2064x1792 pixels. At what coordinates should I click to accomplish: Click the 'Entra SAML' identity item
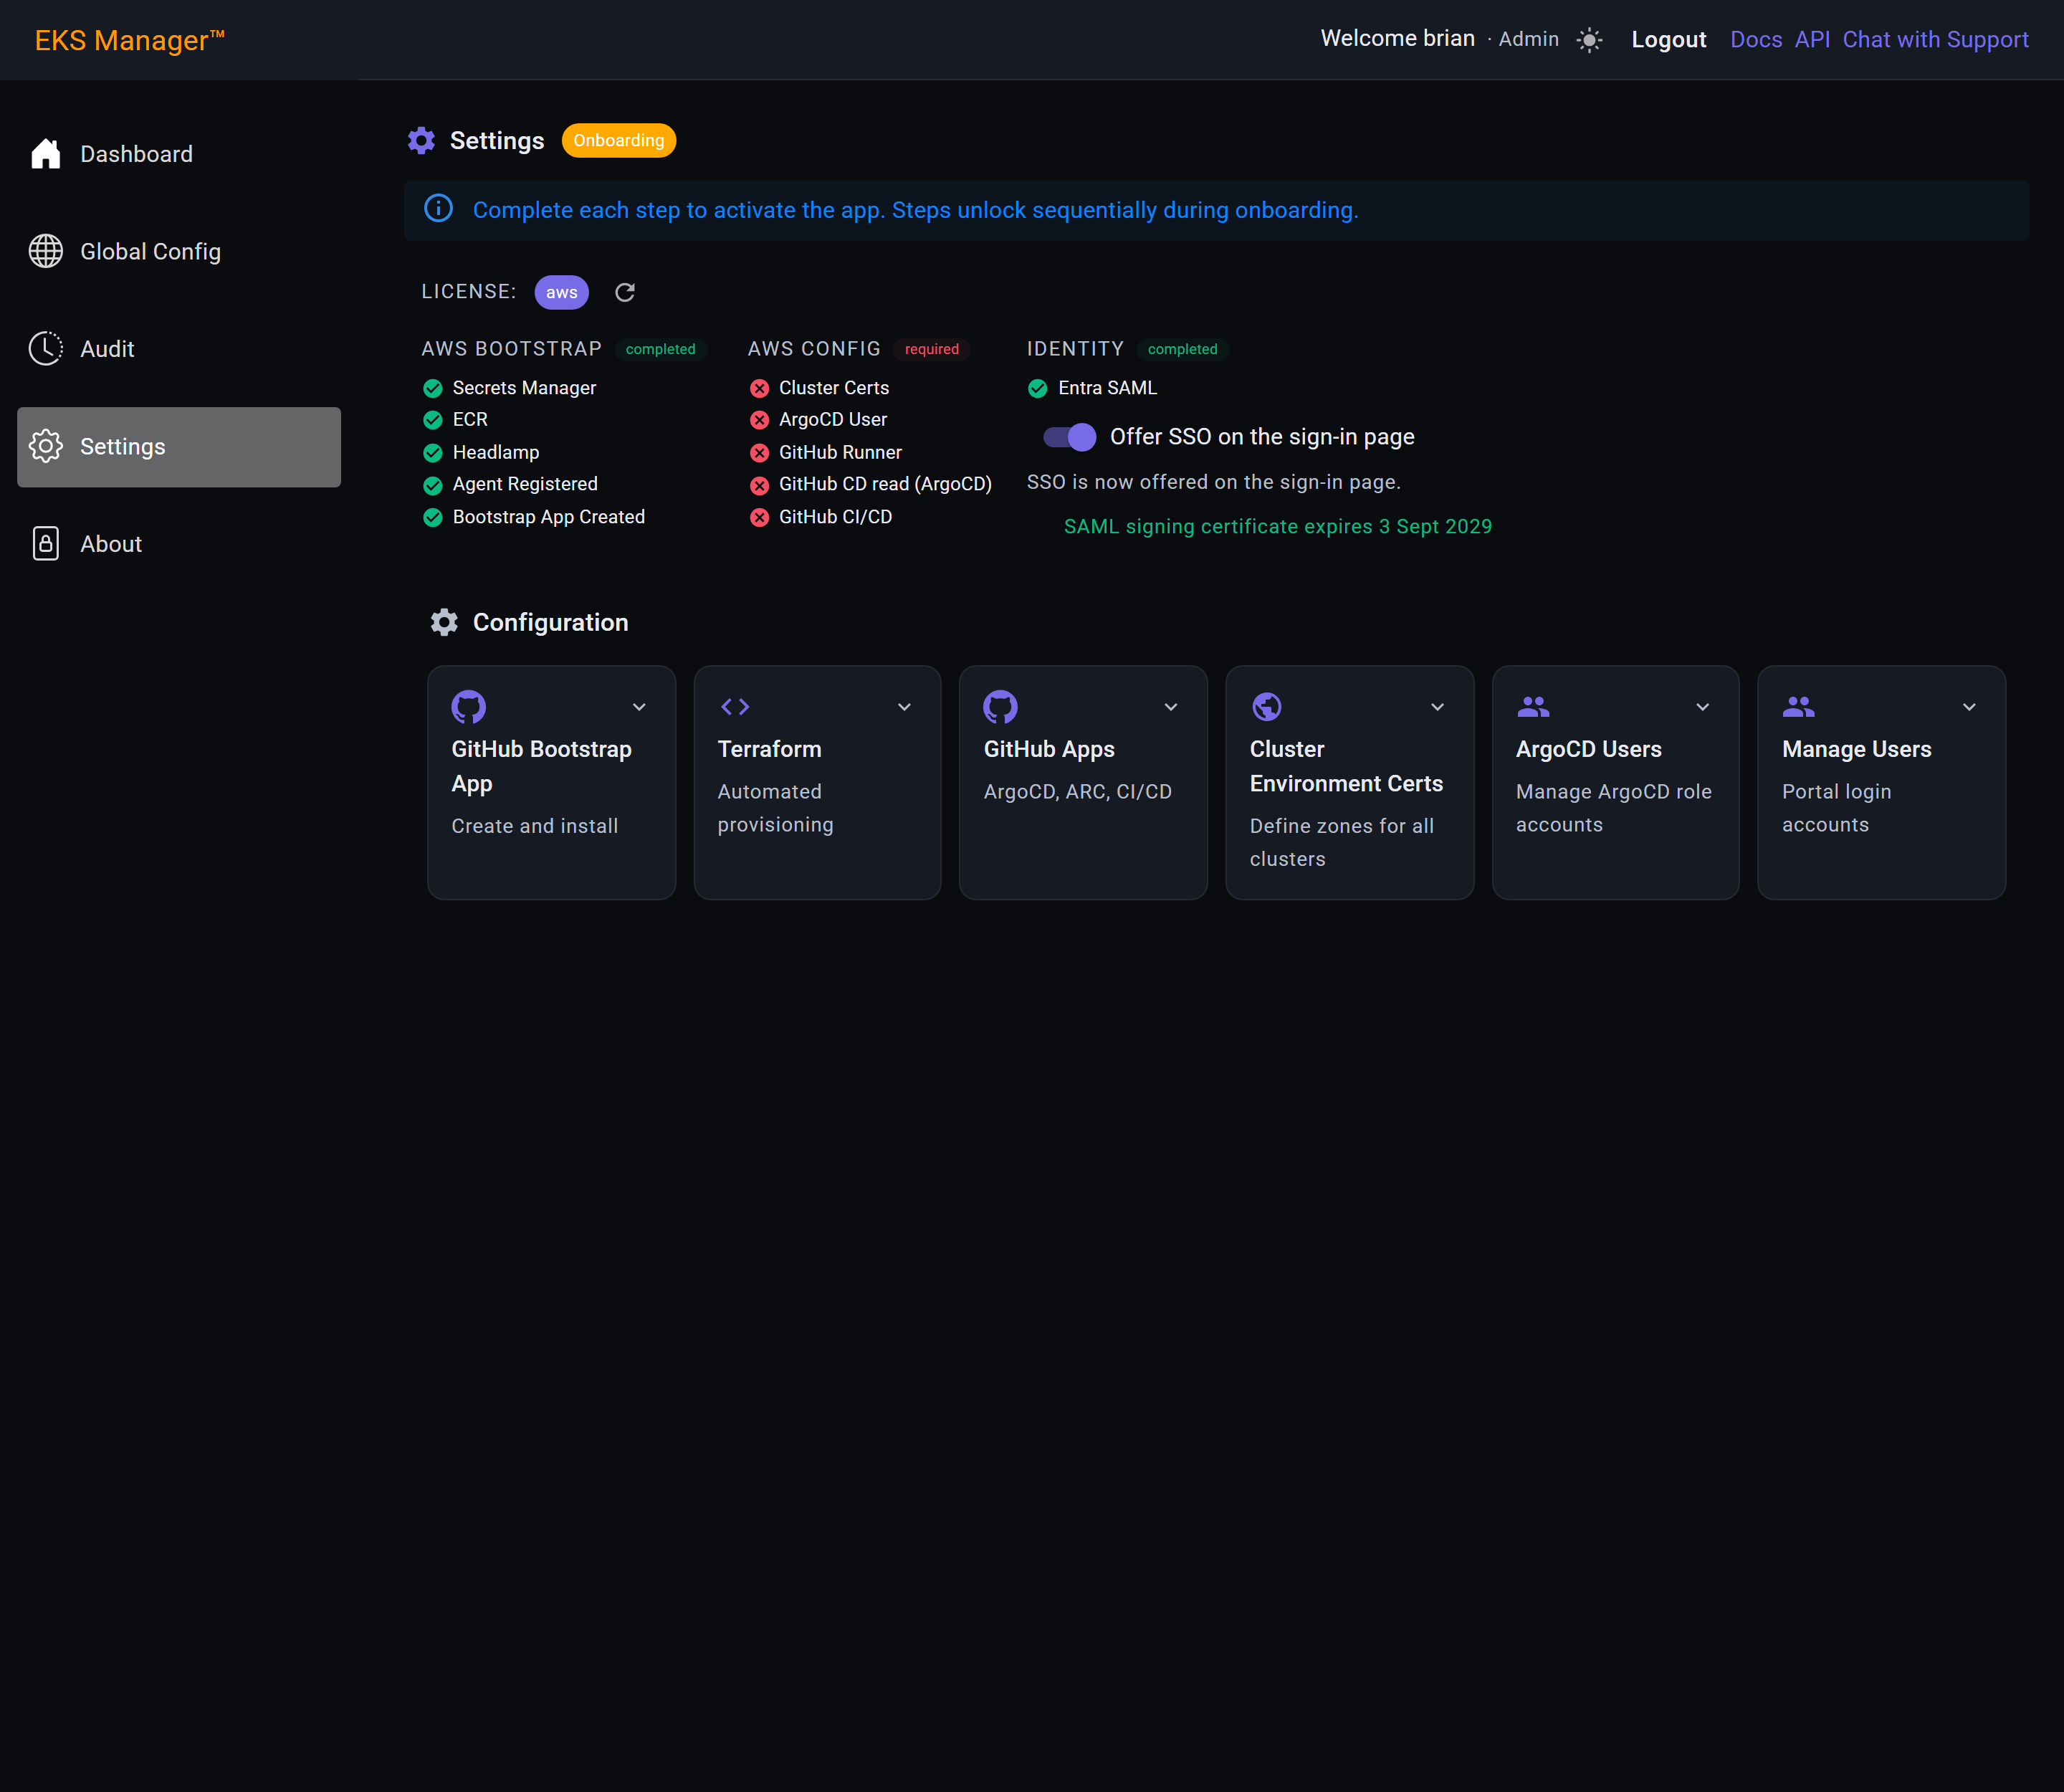(1107, 388)
